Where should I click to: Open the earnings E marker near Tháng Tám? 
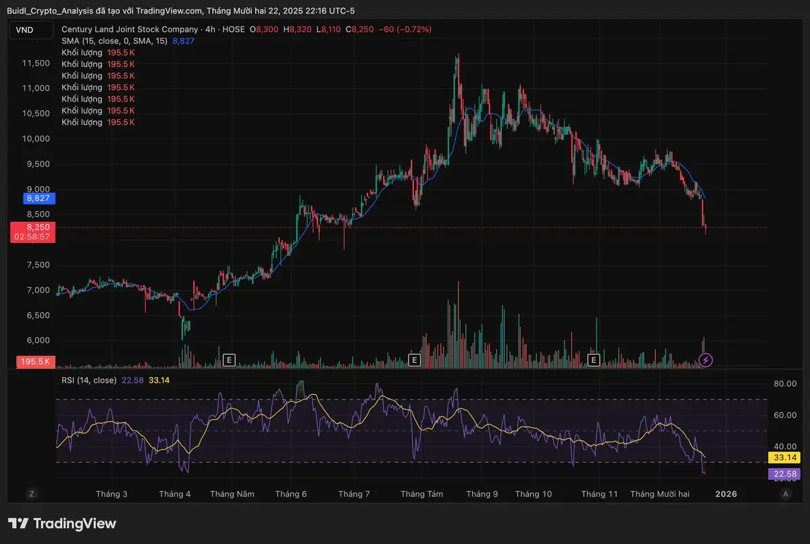coord(415,360)
